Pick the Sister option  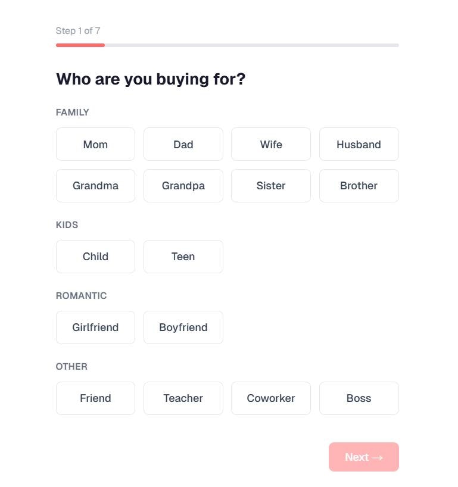point(271,186)
